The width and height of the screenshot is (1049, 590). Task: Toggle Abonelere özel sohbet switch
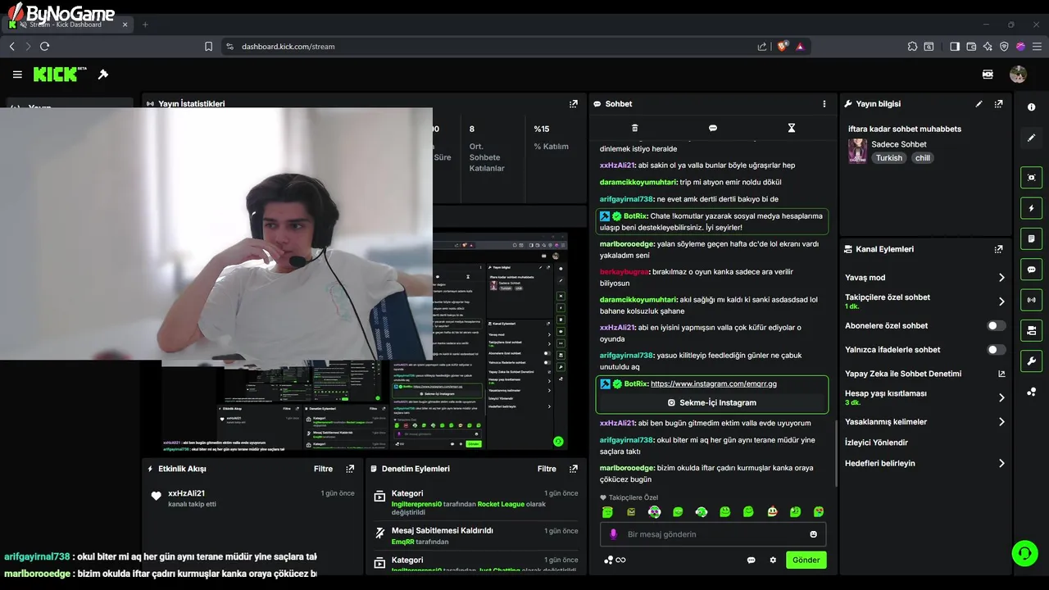[996, 325]
